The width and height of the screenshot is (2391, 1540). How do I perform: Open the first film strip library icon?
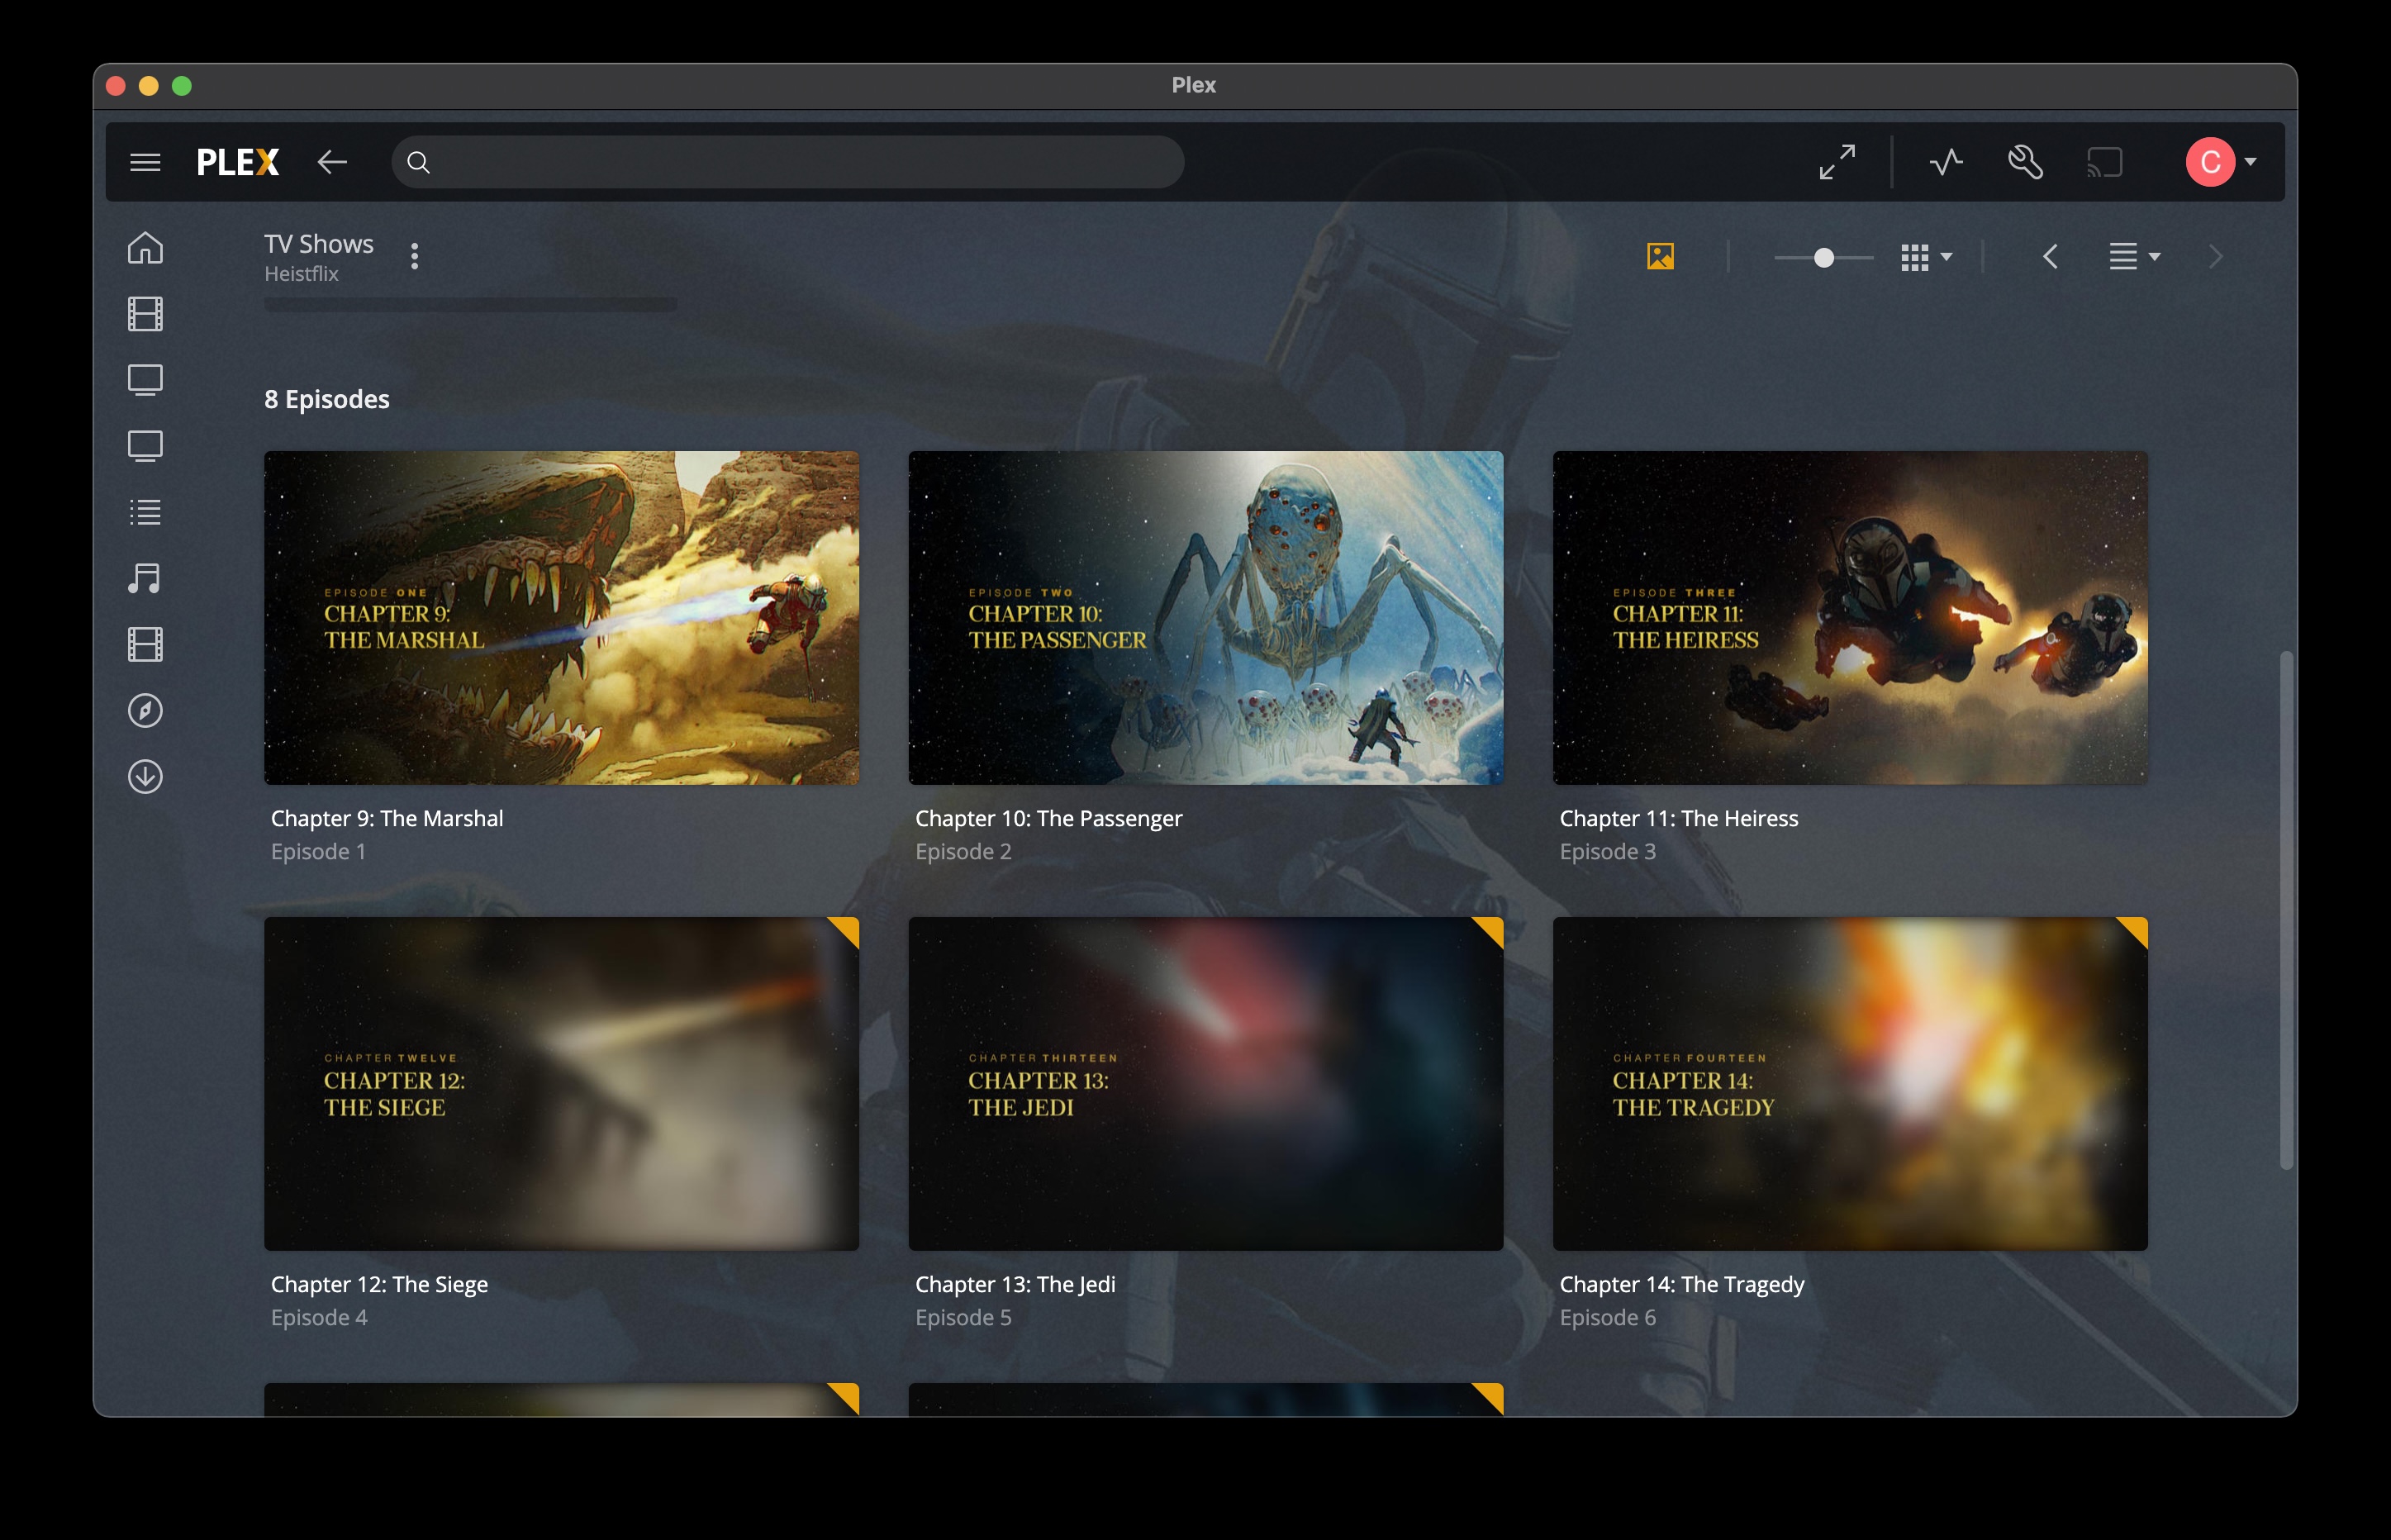click(145, 314)
